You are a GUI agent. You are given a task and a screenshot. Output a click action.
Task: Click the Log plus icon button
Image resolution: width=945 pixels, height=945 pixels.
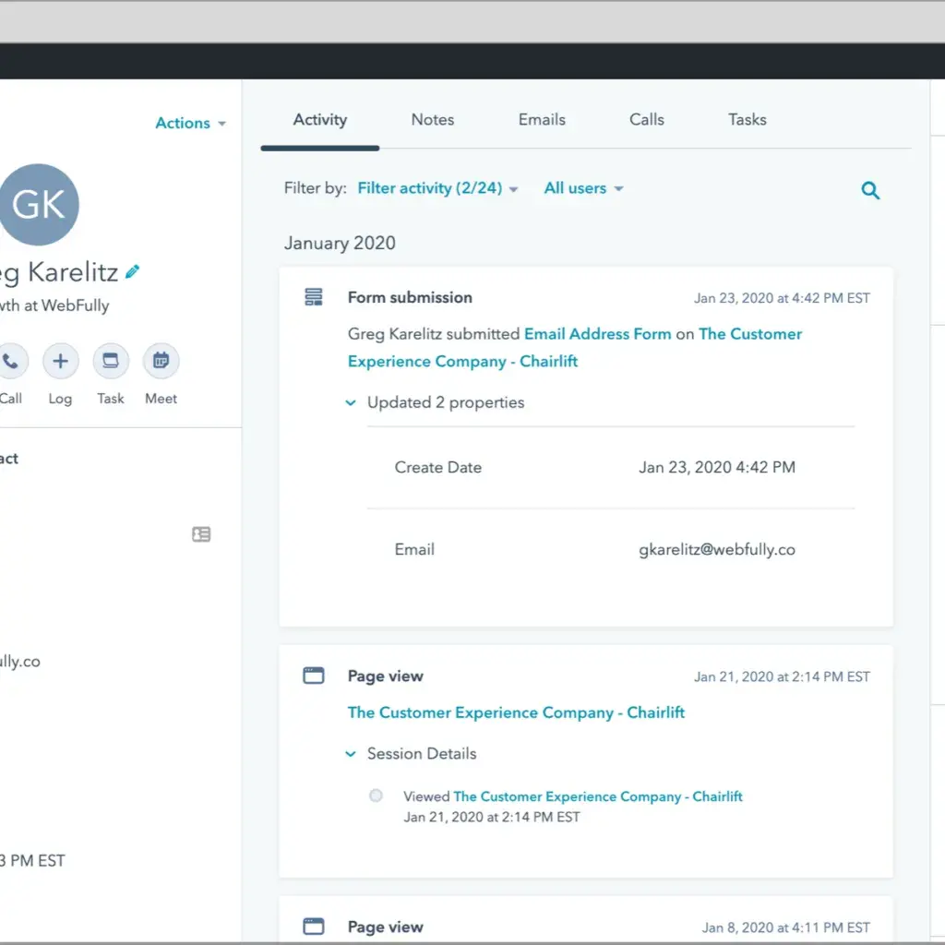60,361
